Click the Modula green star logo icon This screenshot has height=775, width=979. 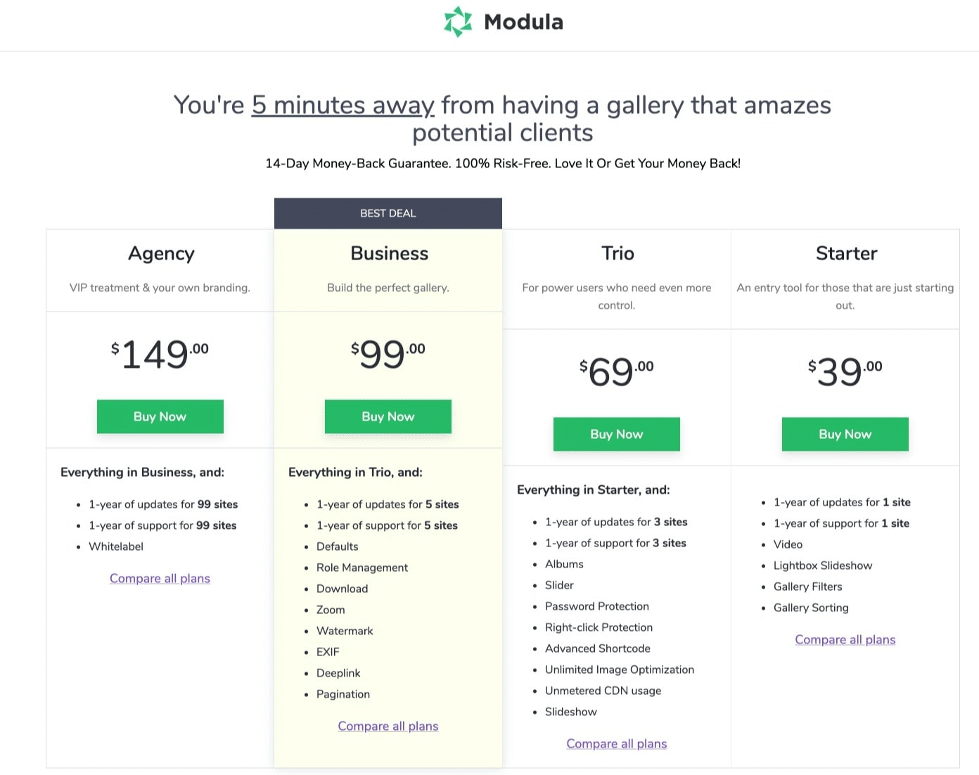pyautogui.click(x=458, y=22)
